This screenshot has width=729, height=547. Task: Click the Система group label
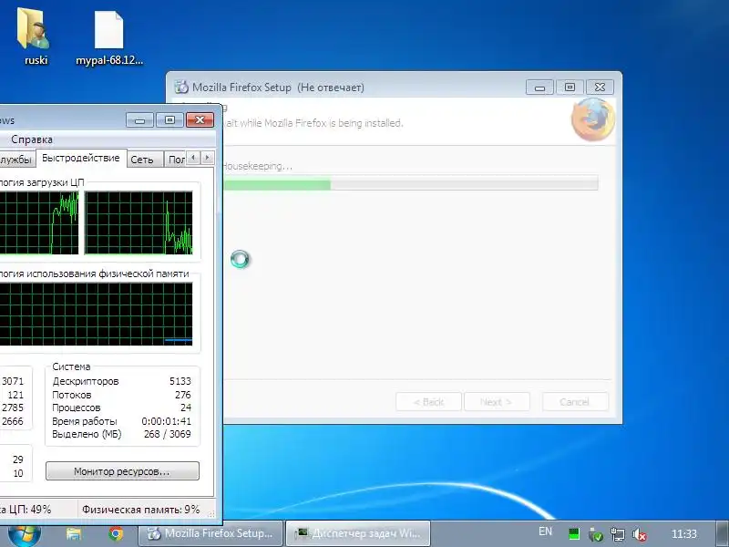coord(71,366)
